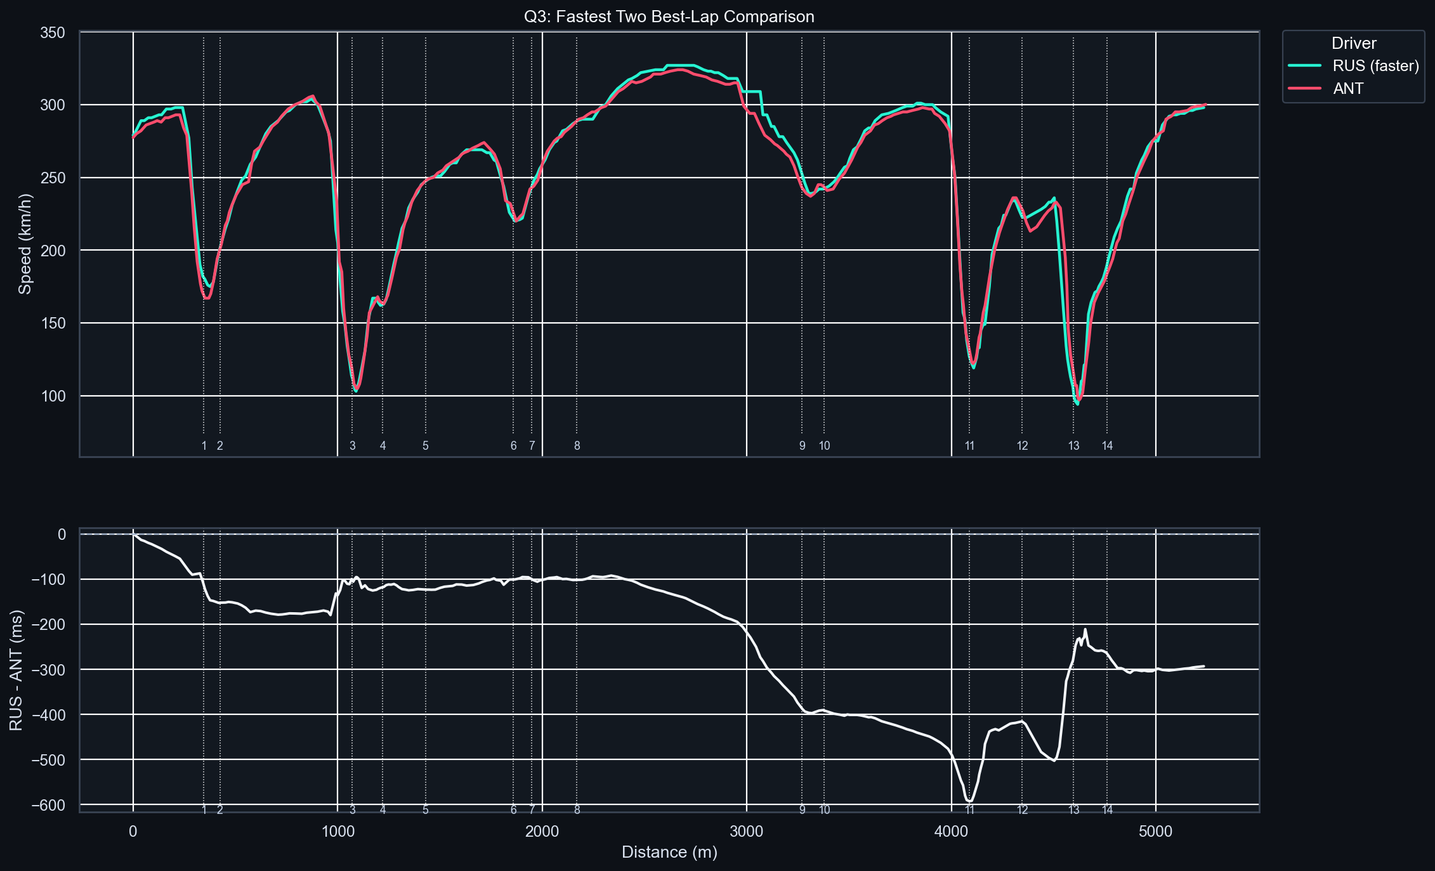
Task: Click corner marker 14 in speed chart
Action: (1107, 446)
